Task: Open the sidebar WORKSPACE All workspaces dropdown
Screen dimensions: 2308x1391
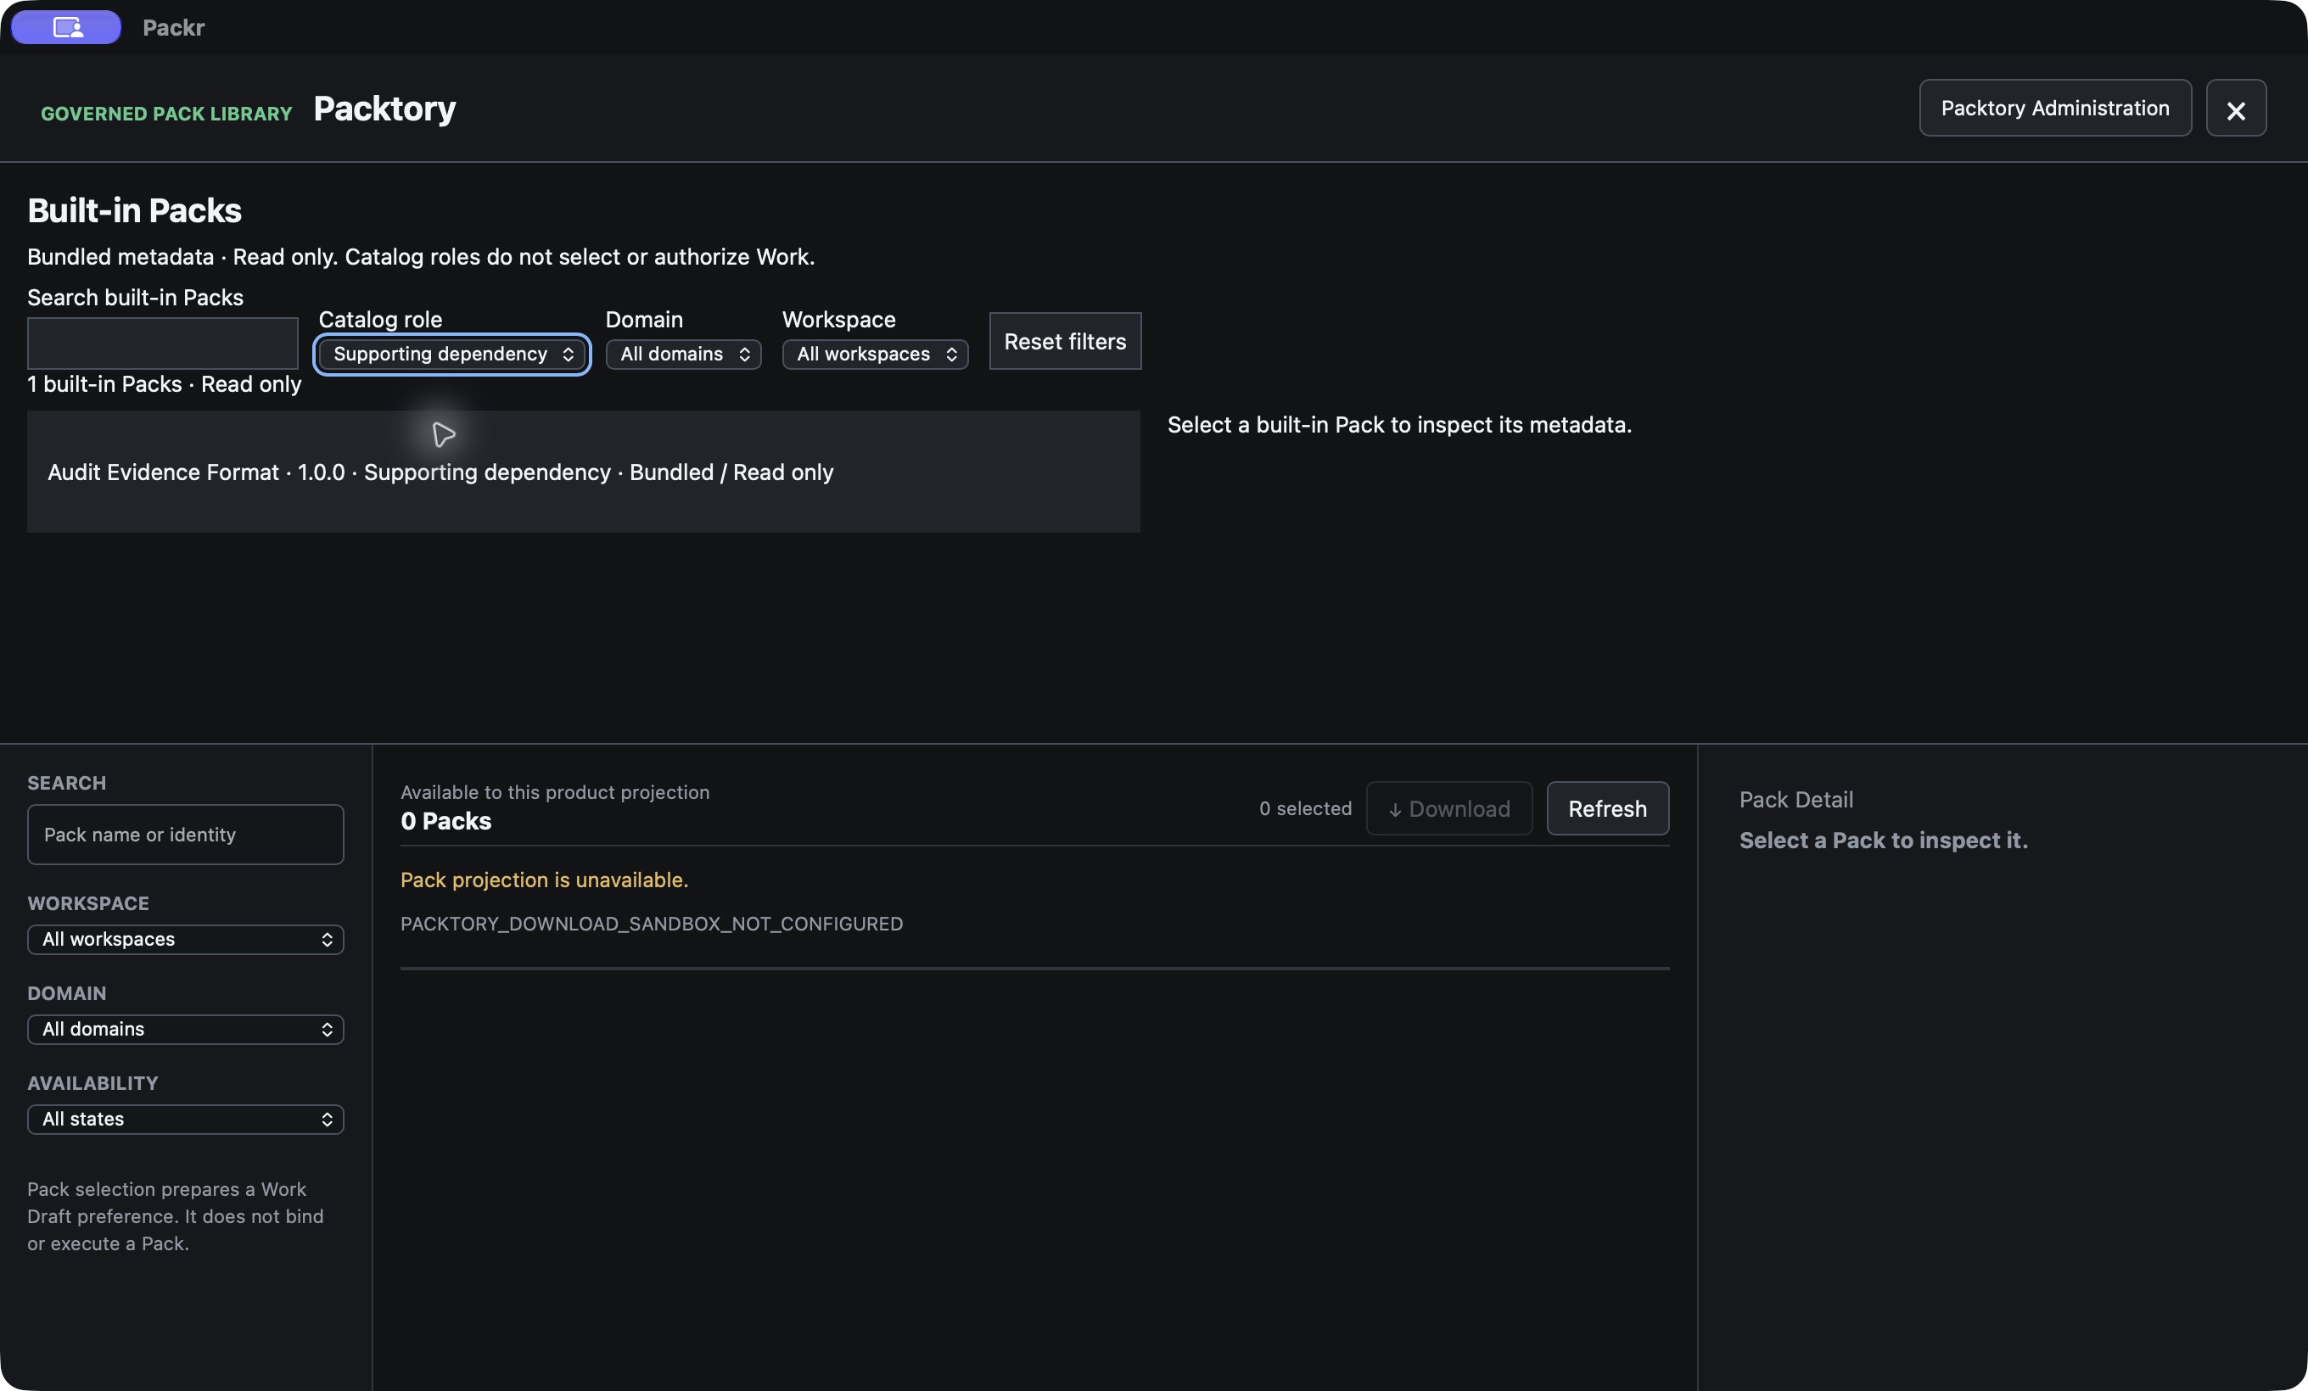Action: coord(186,939)
